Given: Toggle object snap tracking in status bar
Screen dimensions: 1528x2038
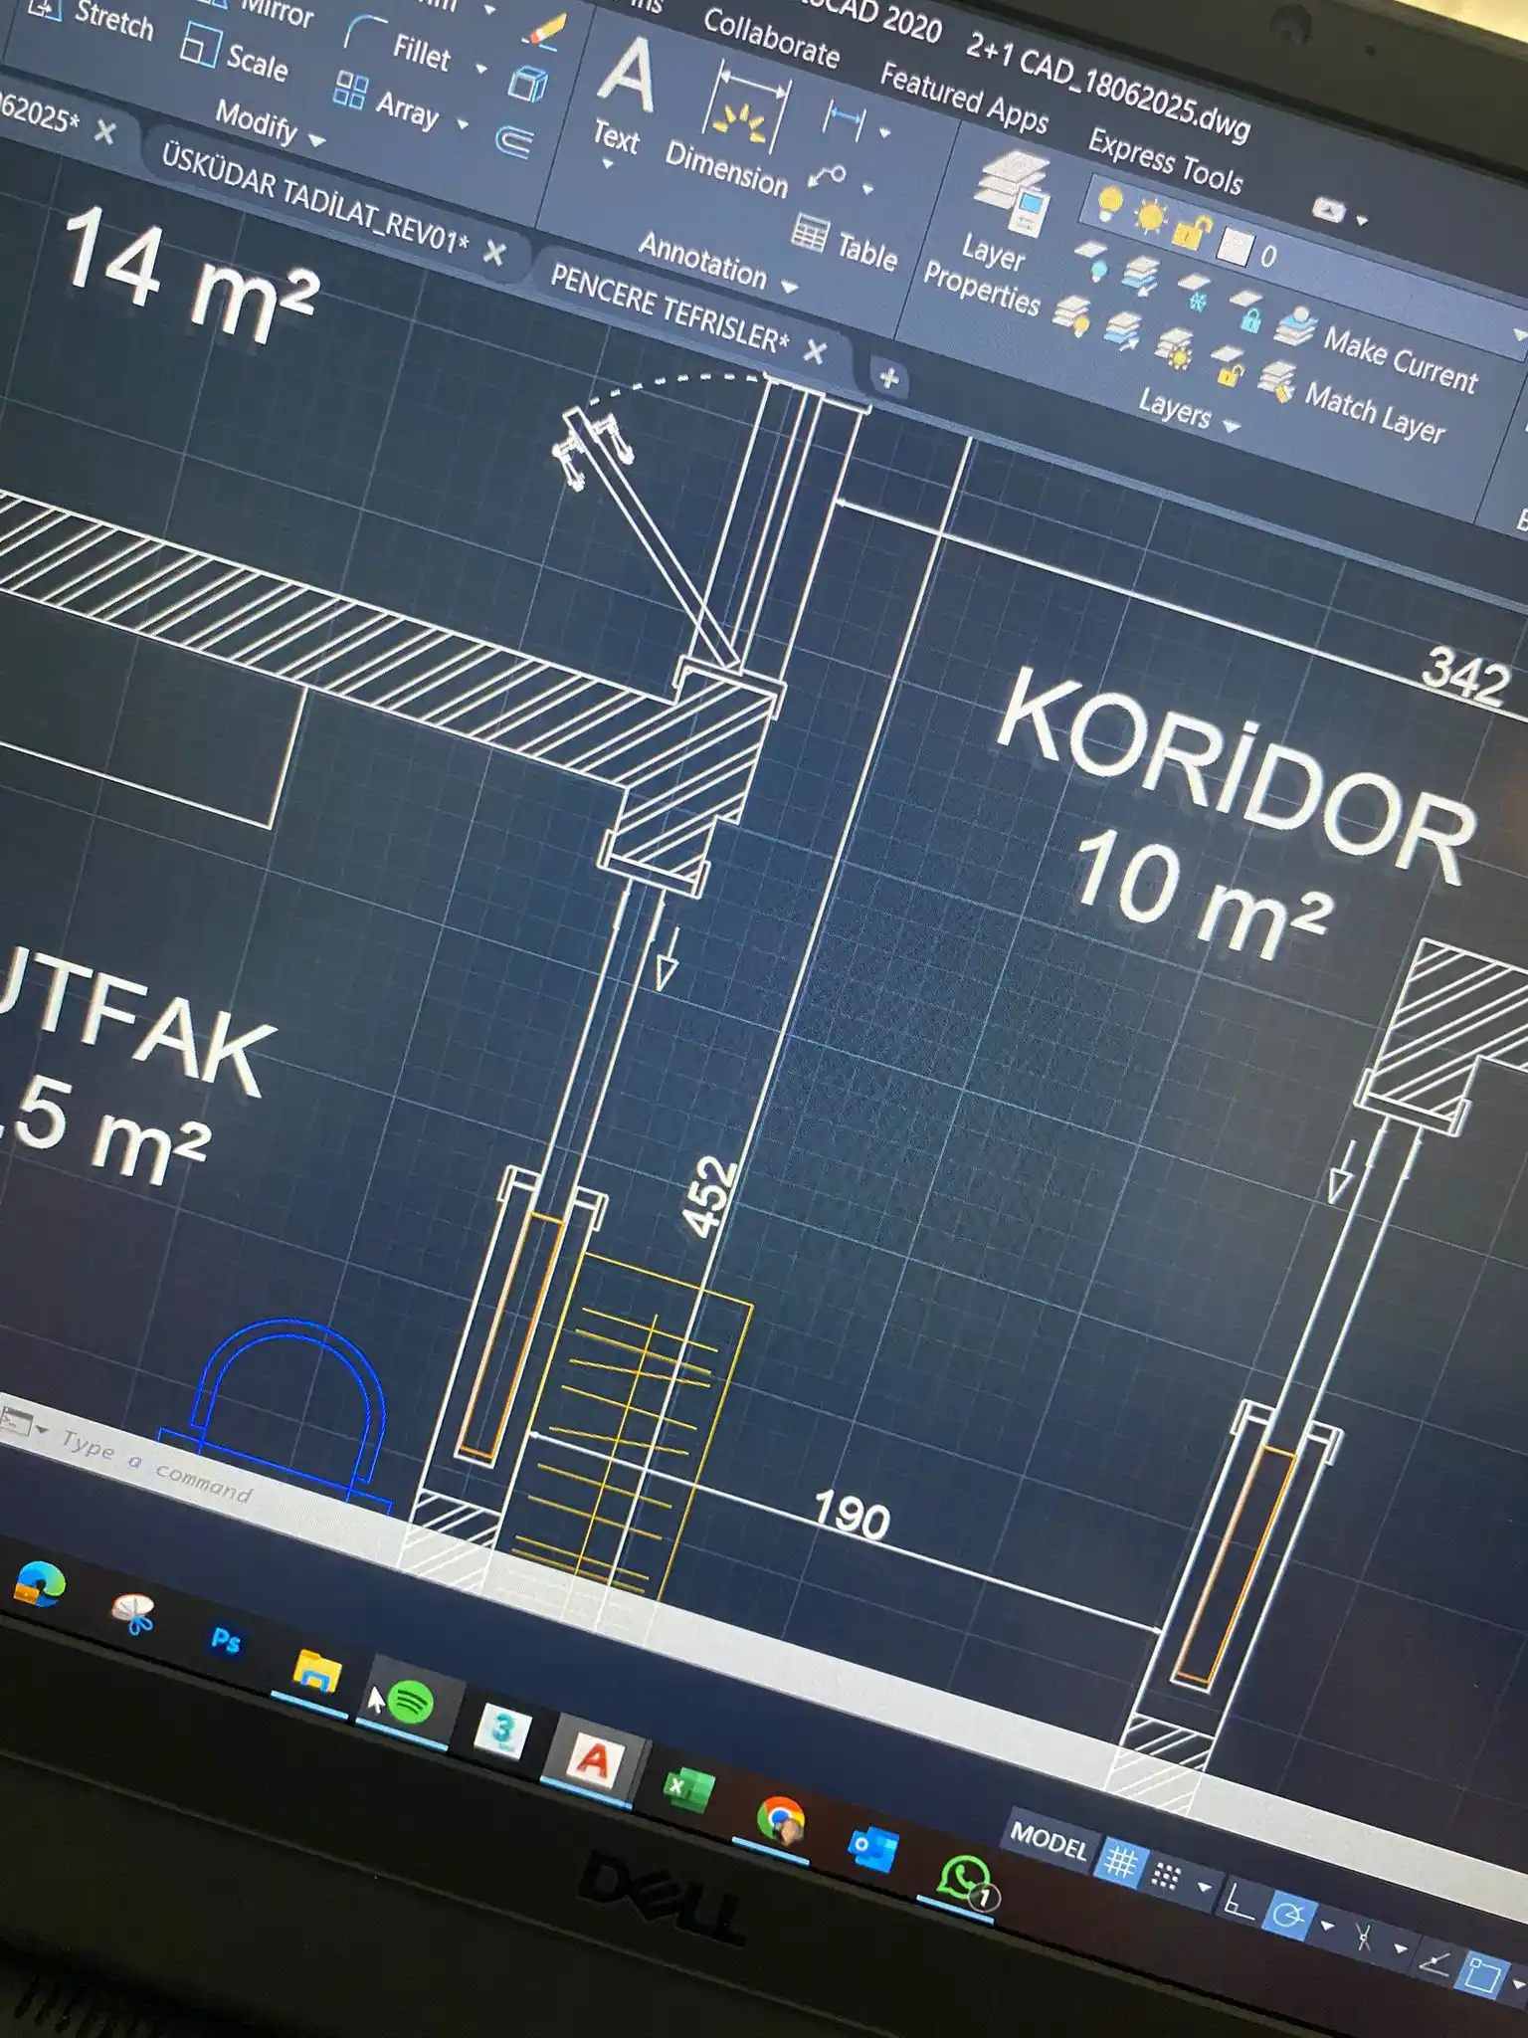Looking at the screenshot, I should tap(1432, 1962).
